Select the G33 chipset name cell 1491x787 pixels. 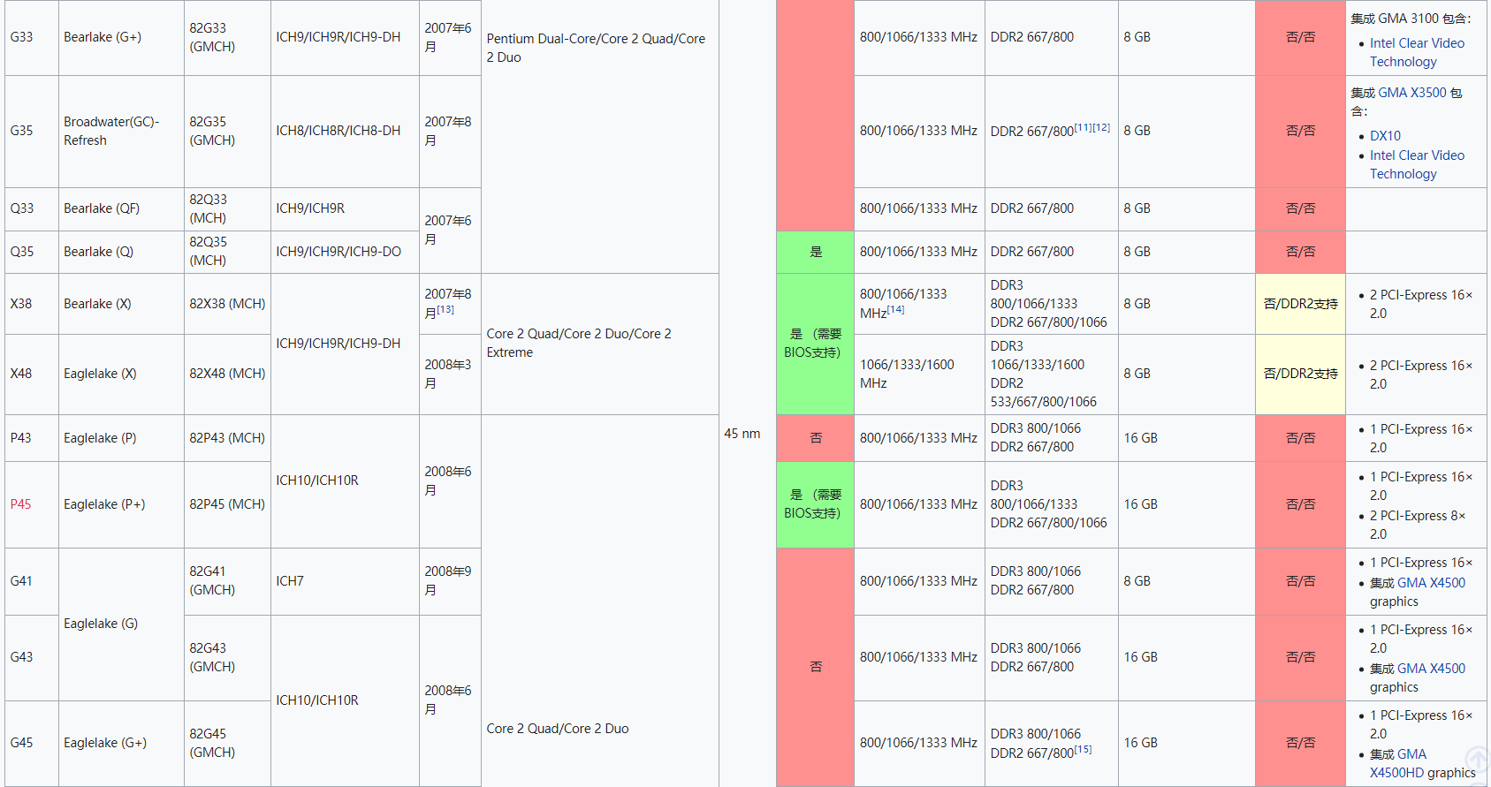click(32, 37)
